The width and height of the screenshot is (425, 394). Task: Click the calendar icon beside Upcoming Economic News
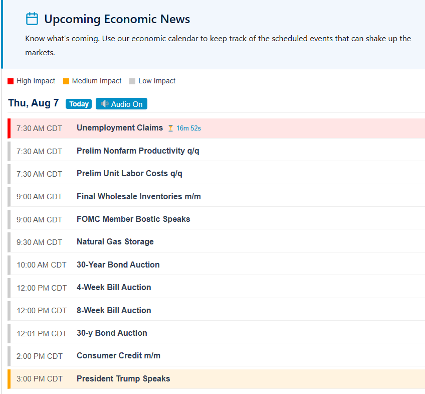click(32, 19)
